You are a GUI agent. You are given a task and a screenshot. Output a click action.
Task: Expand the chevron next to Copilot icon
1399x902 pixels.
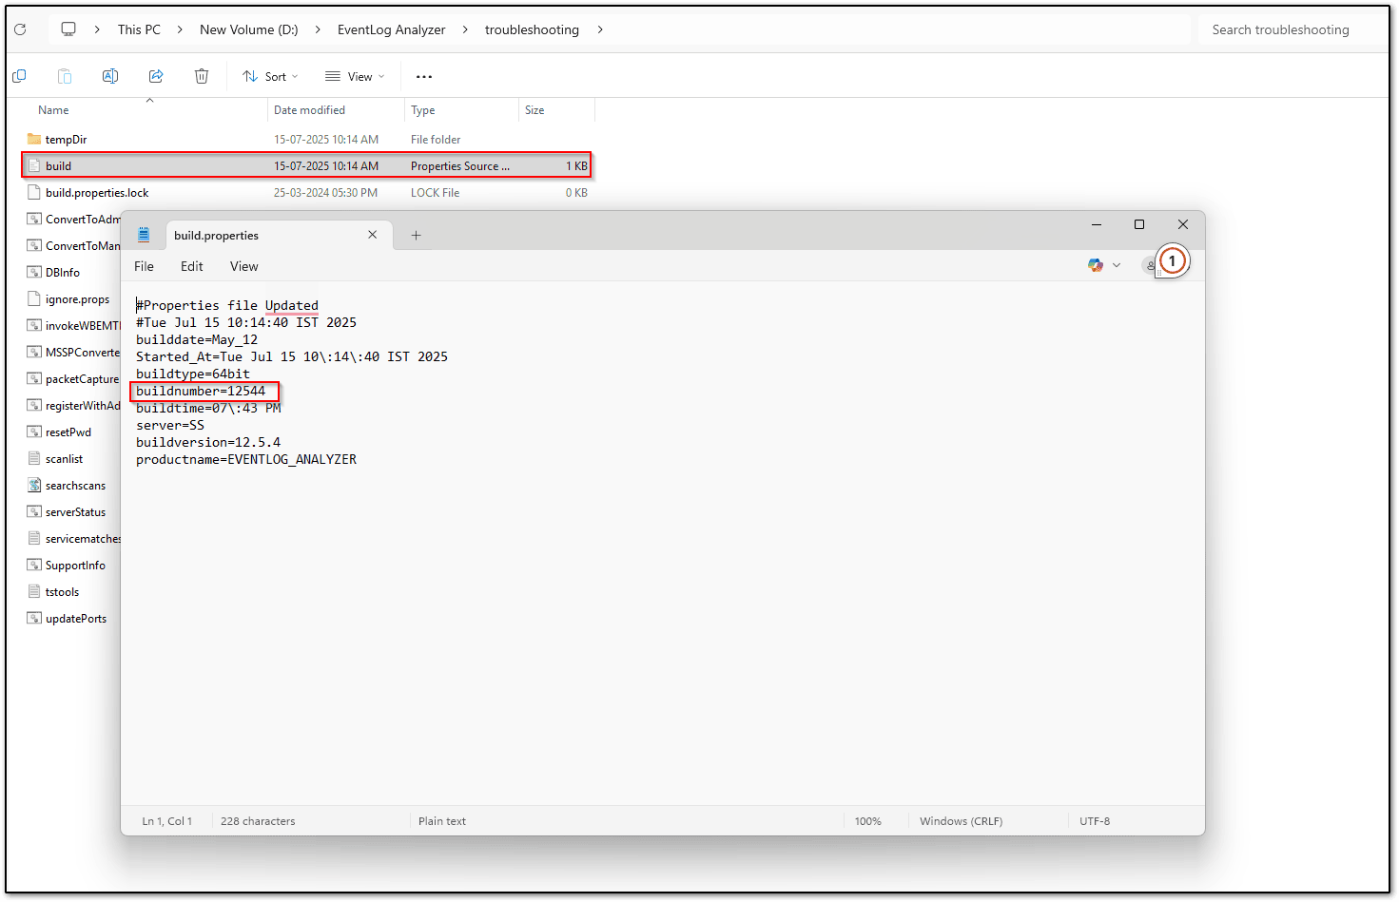[1117, 265]
